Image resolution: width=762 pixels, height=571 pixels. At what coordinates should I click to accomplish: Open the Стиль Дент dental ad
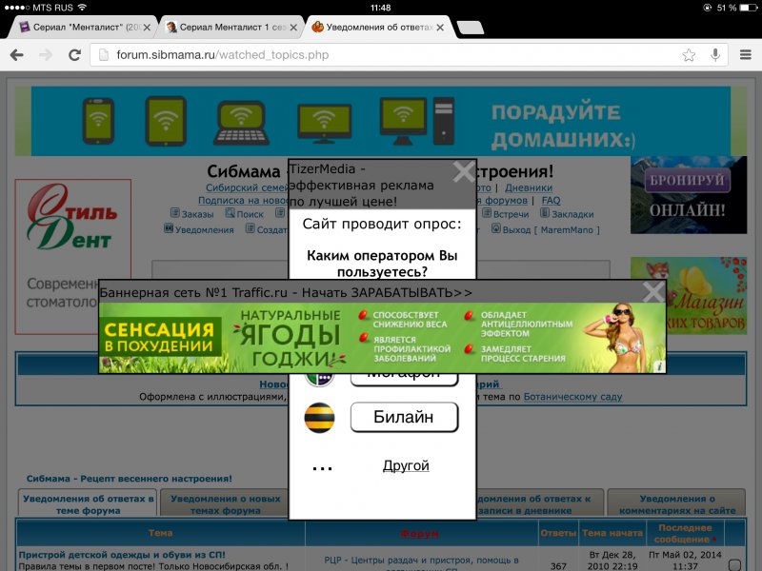pos(73,256)
